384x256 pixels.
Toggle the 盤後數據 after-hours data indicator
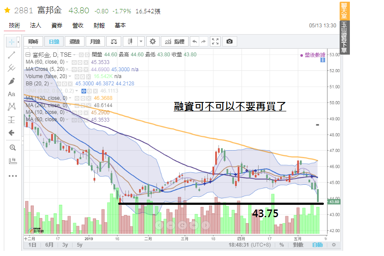313,55
